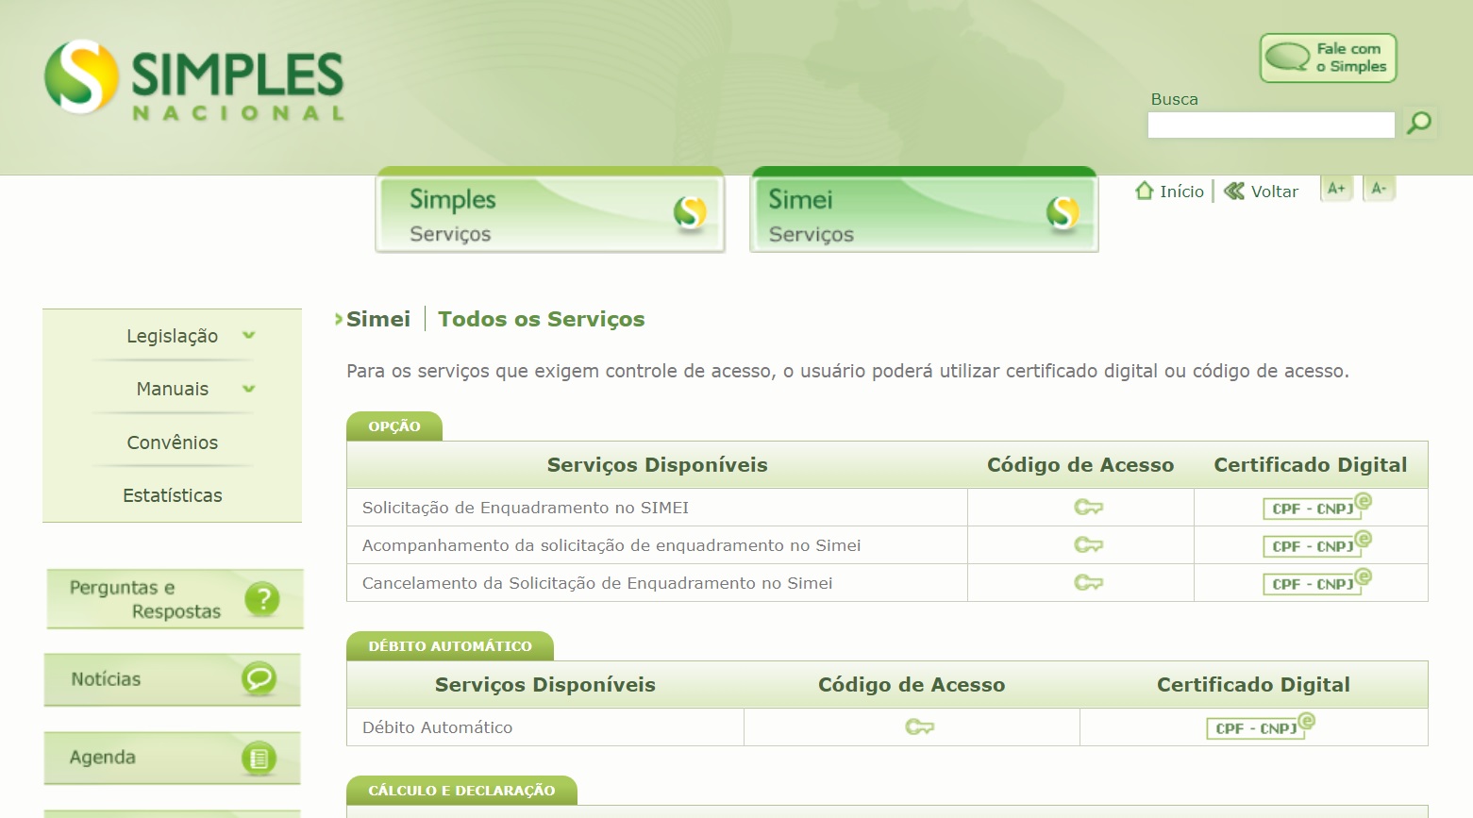
Task: Click access code key for Débito Automático
Action: [x=919, y=727]
